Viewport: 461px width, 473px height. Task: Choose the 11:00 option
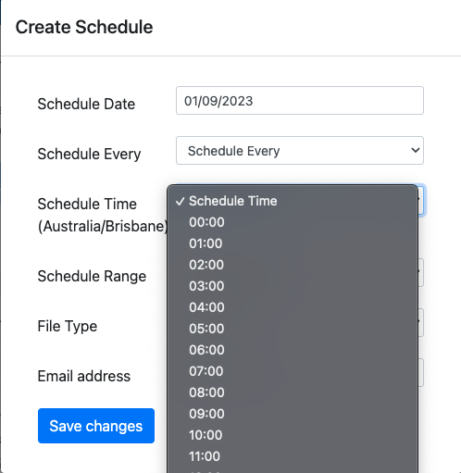pos(293,456)
